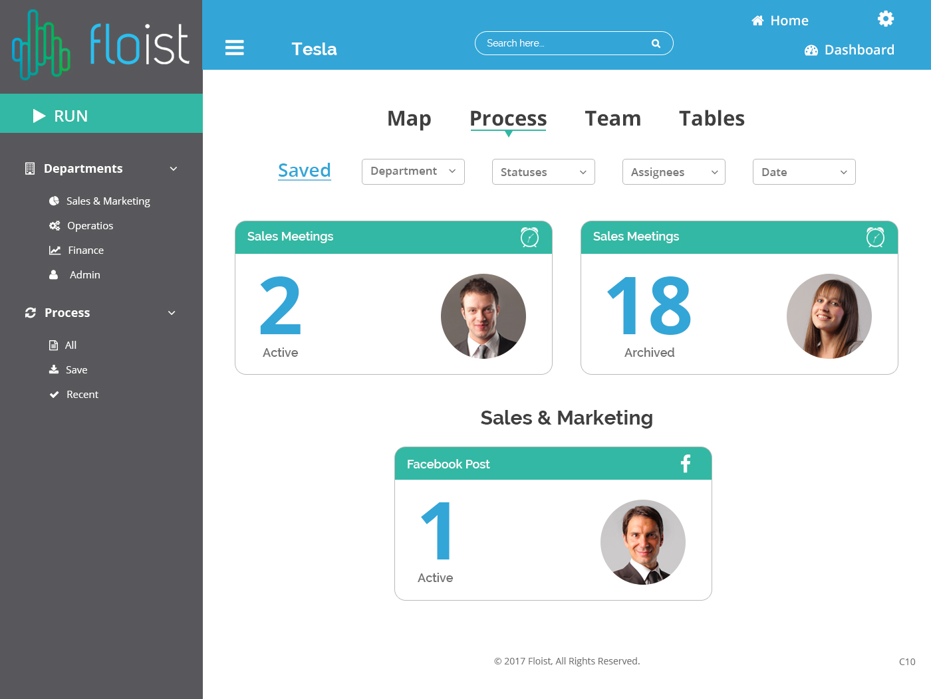Click the hamburger menu icon

click(235, 48)
